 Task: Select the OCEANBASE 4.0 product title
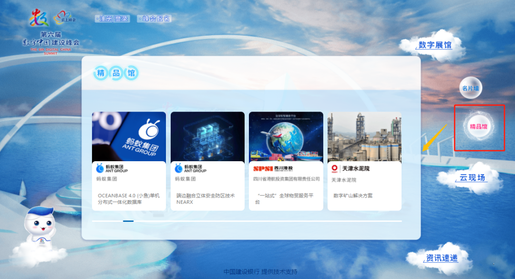pos(129,199)
